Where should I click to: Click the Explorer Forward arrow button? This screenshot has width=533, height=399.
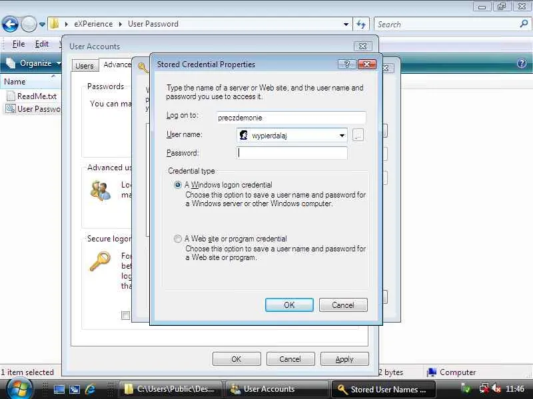[29, 25]
